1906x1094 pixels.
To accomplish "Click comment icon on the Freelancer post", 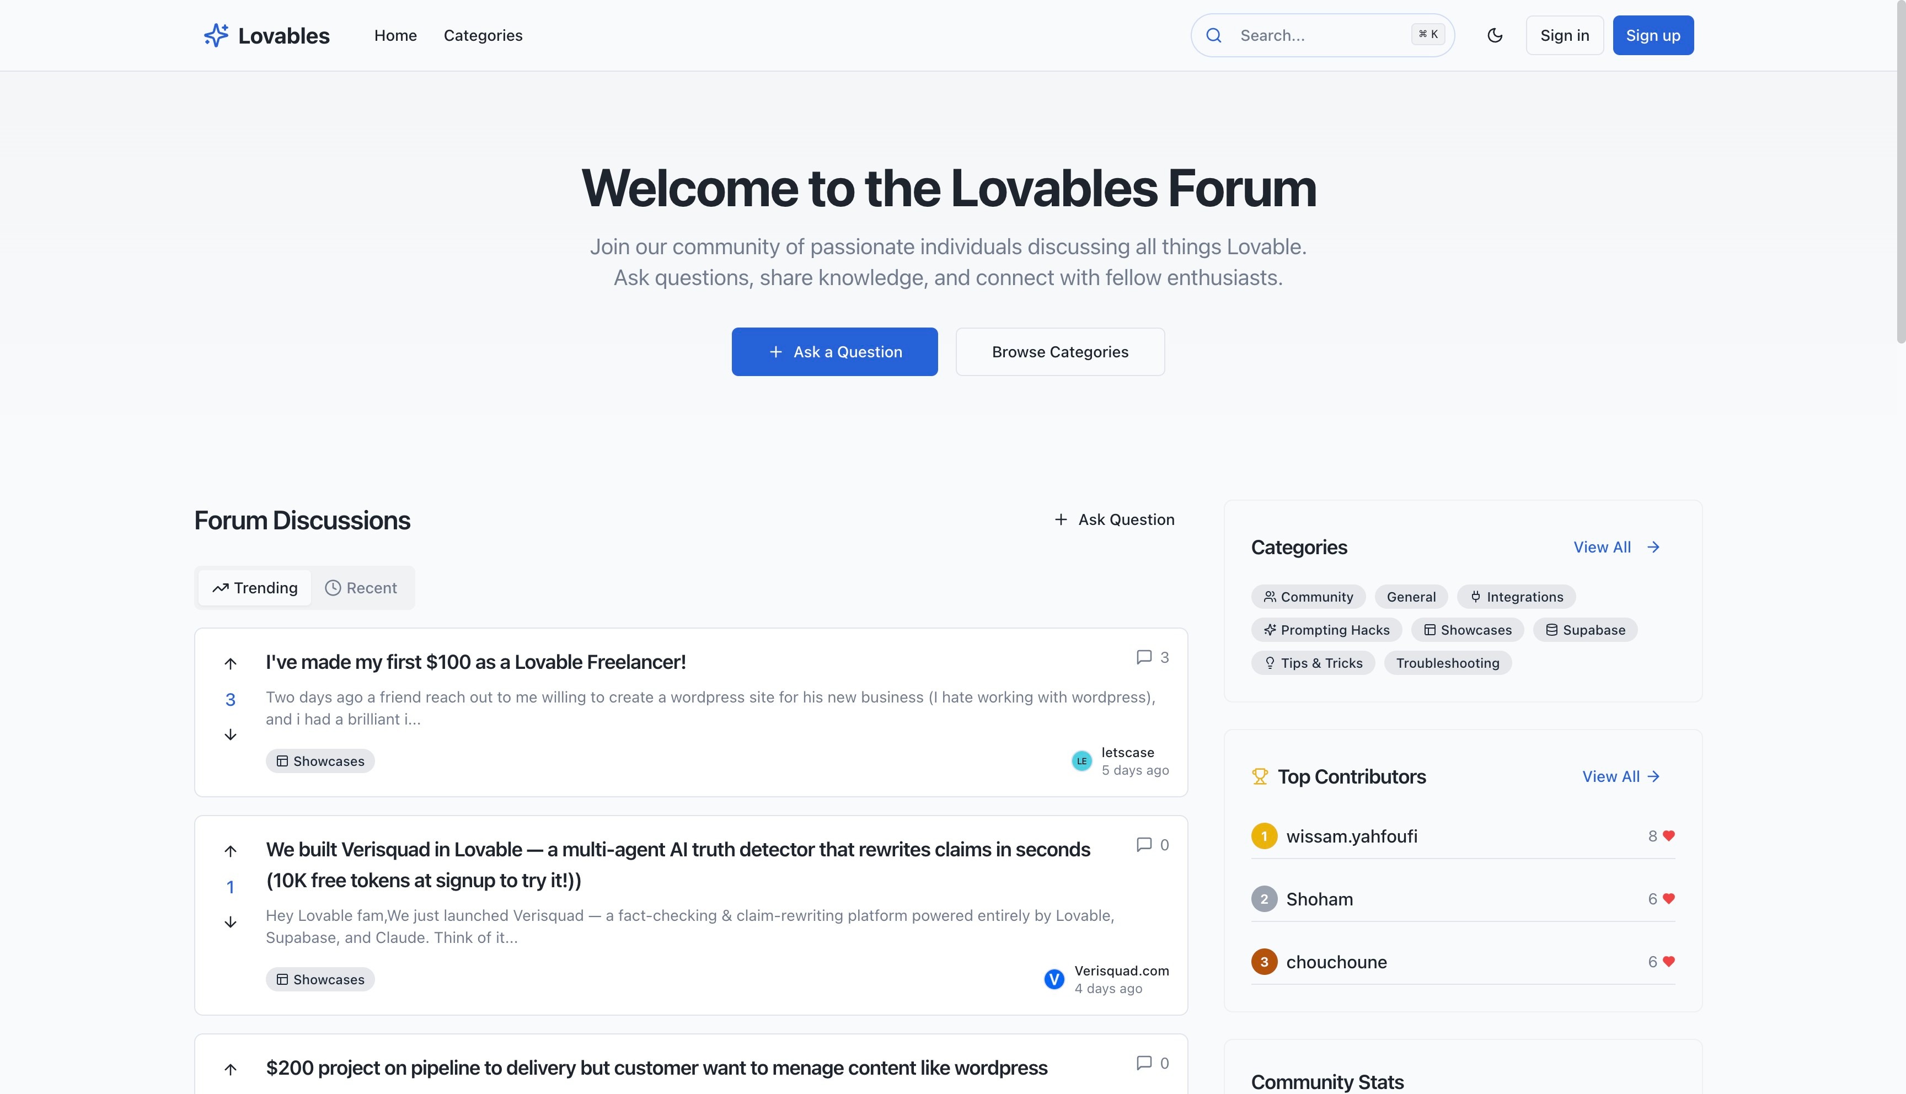I will pyautogui.click(x=1143, y=657).
